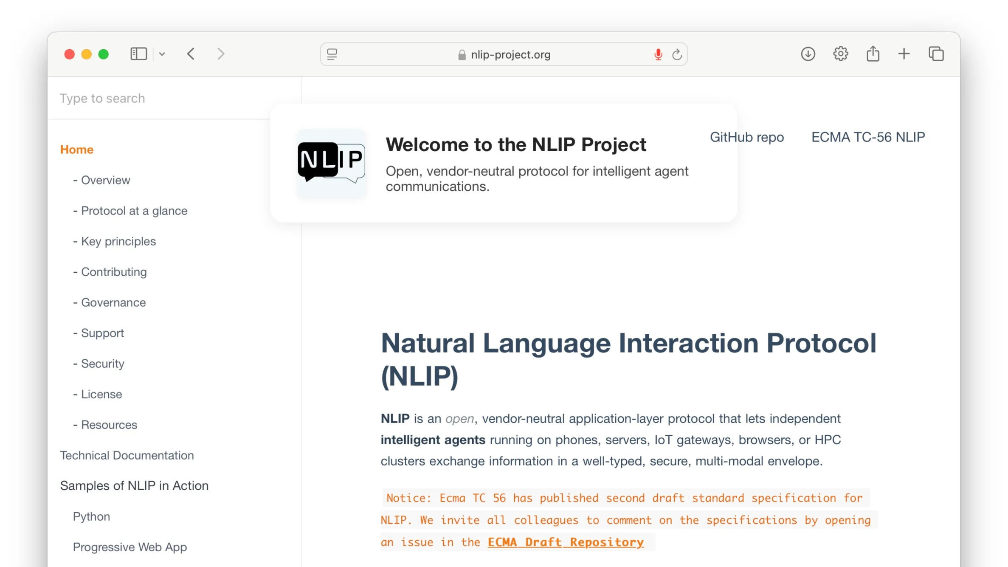Open the ECMA TC-56 NLIP link
Viewport: 1008px width, 567px height.
(868, 137)
